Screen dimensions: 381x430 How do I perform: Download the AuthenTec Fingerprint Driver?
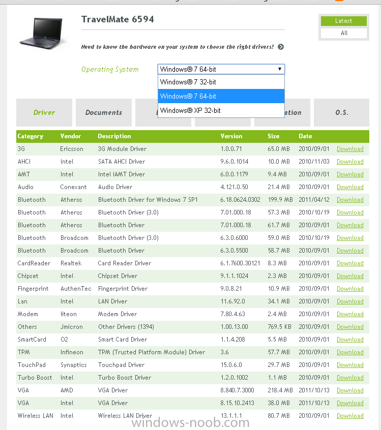[350, 289]
